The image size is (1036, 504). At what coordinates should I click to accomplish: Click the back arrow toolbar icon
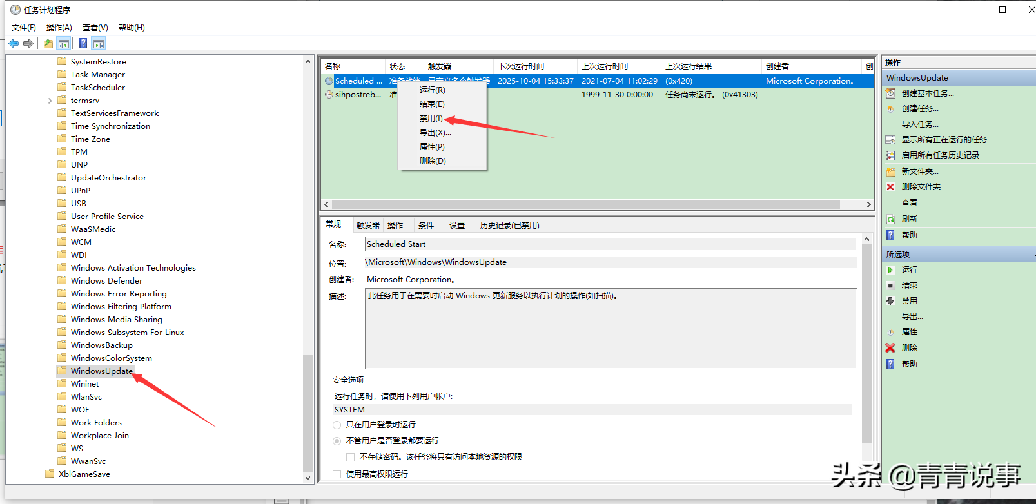pos(14,44)
